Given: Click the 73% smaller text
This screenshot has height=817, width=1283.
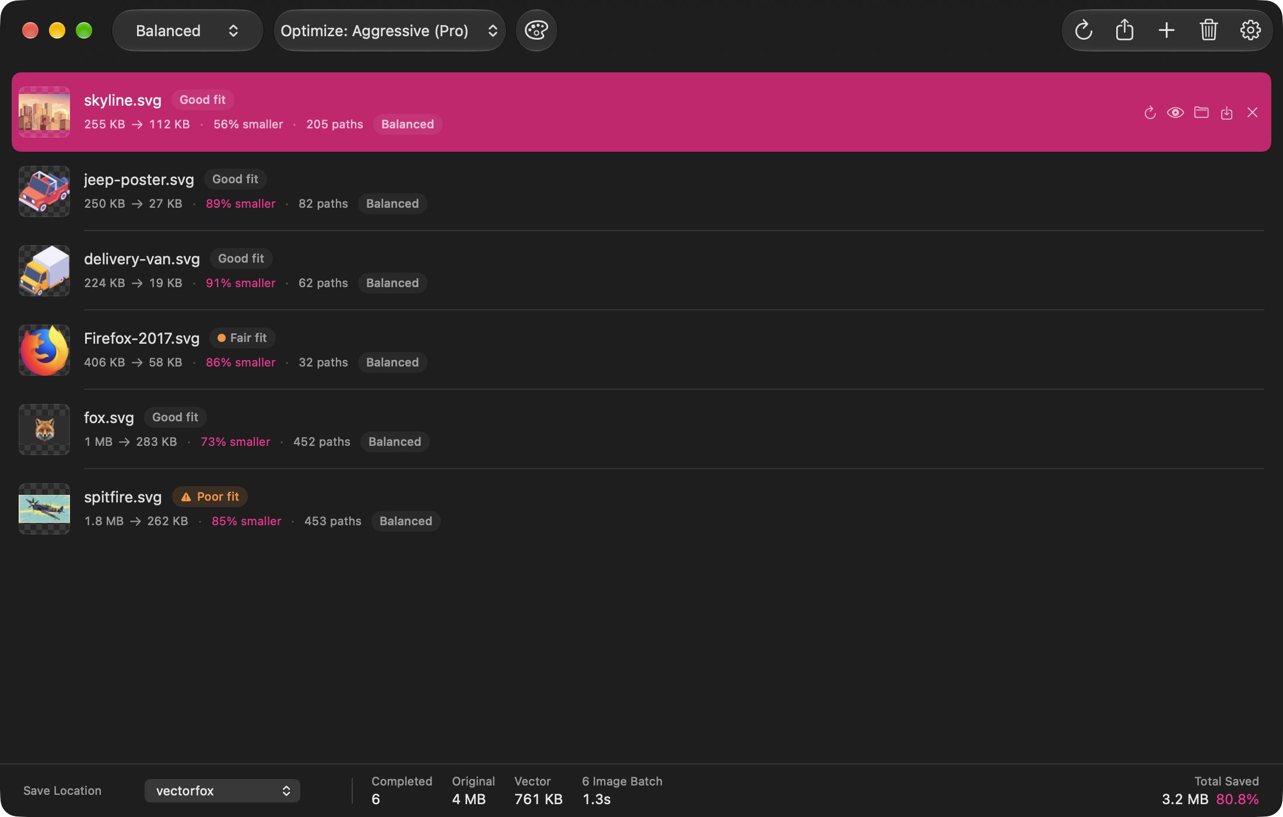Looking at the screenshot, I should click(x=236, y=442).
